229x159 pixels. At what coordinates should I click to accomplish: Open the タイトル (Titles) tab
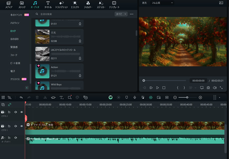[x=48, y=5]
